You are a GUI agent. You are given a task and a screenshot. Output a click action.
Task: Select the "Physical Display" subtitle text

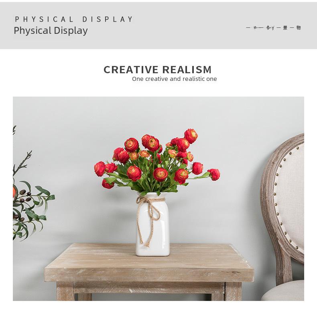51,31
